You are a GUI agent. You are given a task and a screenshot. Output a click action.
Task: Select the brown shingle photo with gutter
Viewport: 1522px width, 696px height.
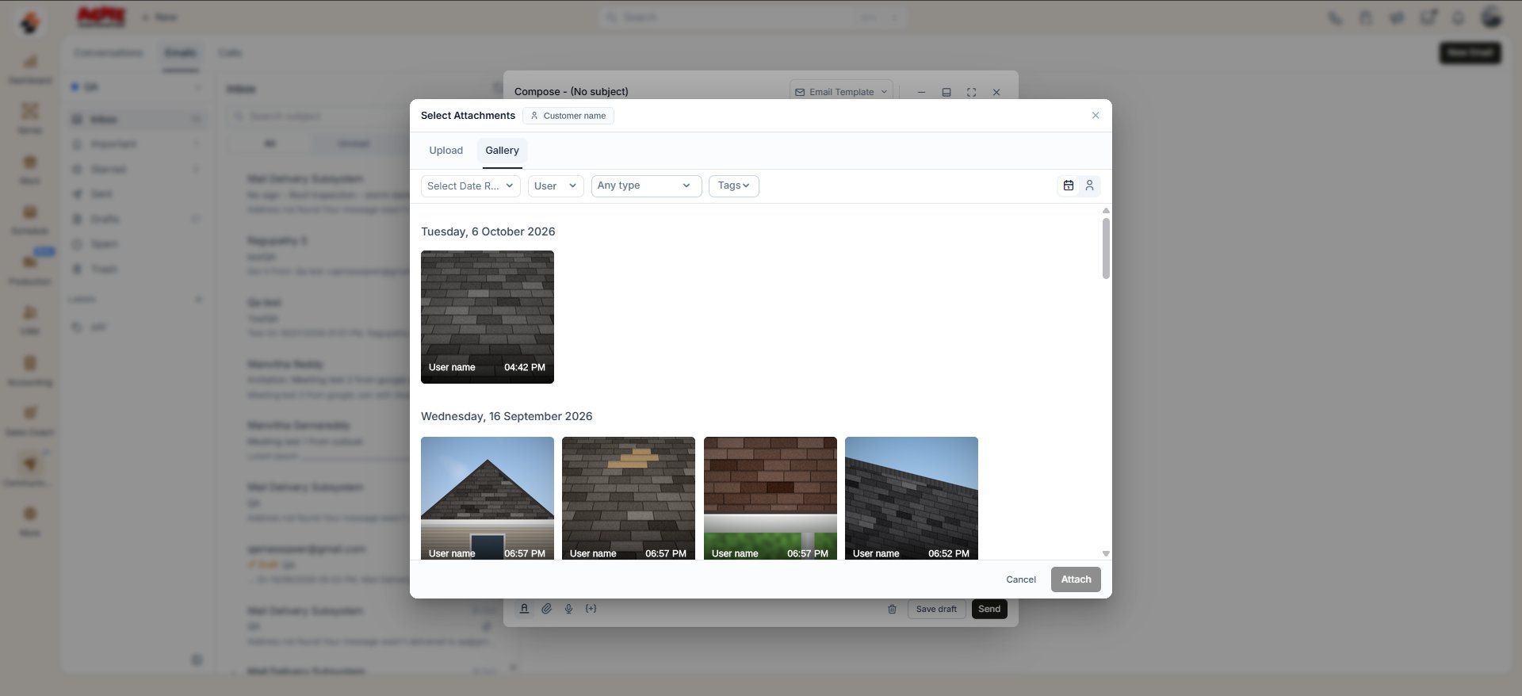coord(771,498)
